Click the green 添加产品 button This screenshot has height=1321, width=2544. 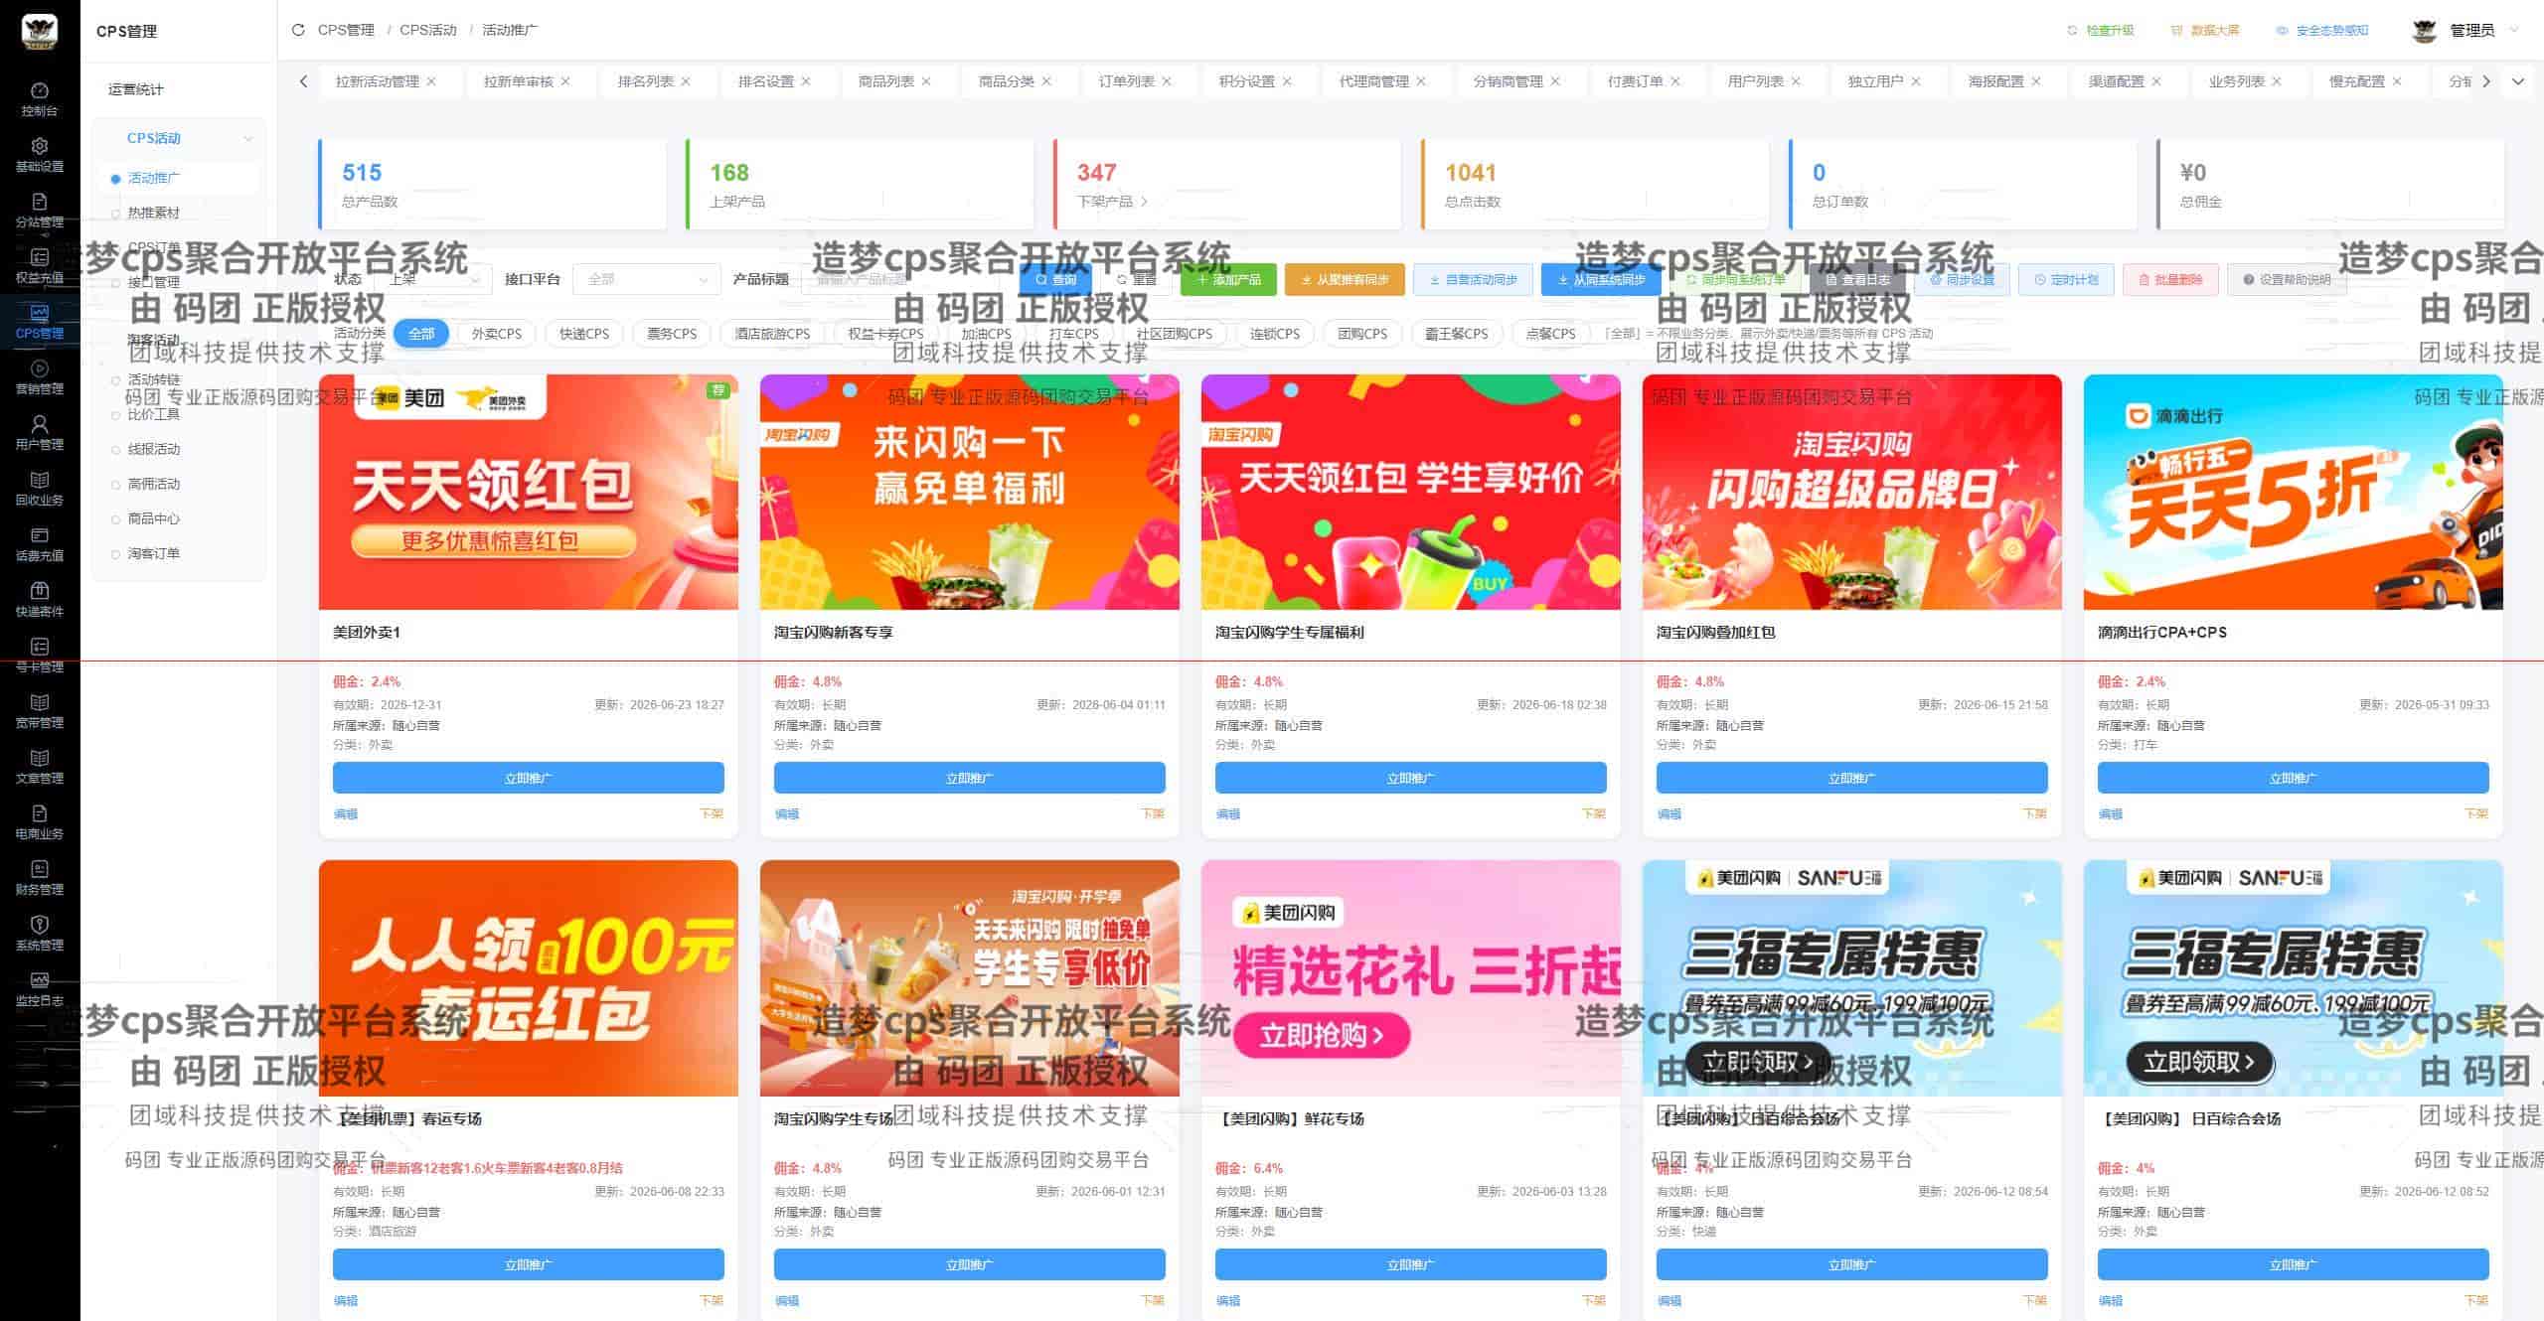[1228, 279]
